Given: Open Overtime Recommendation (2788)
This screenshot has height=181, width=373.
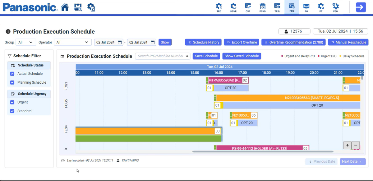Looking at the screenshot, I should (293, 42).
